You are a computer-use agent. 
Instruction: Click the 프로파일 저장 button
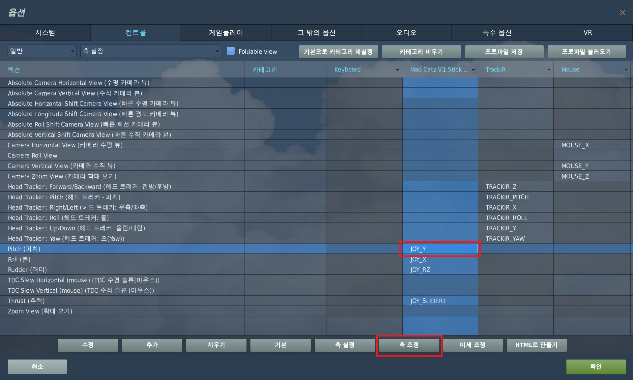coord(504,52)
